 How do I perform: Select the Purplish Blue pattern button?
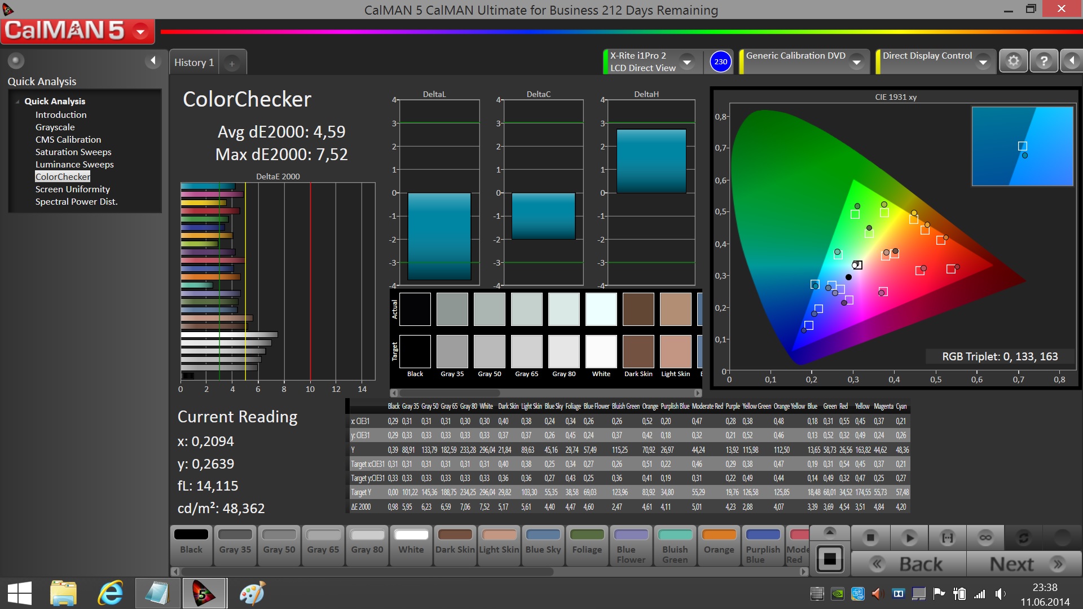(x=763, y=545)
